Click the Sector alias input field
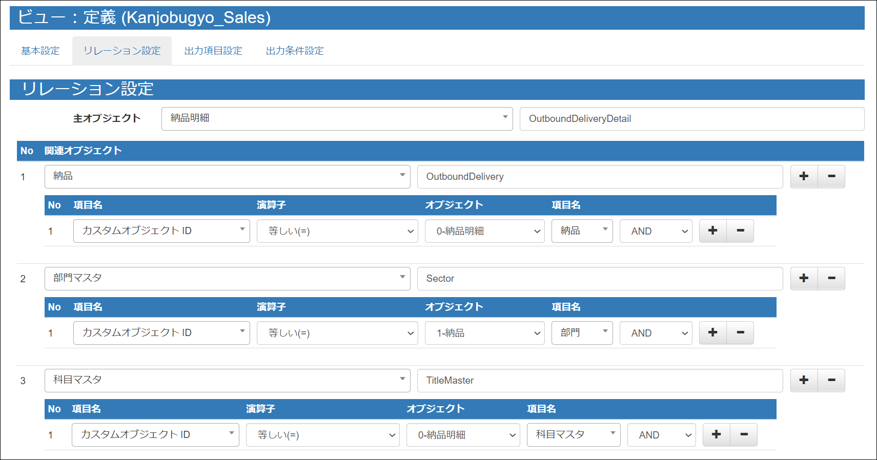This screenshot has height=460, width=877. (600, 279)
